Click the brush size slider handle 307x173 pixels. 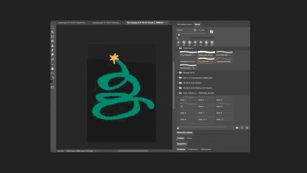(x=179, y=35)
